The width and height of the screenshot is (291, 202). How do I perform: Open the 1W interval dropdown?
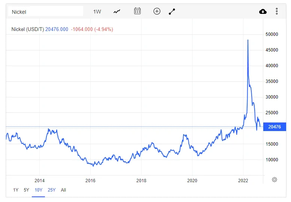point(97,12)
